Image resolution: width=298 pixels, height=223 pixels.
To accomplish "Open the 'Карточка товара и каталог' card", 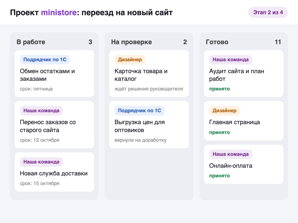I will (149, 73).
